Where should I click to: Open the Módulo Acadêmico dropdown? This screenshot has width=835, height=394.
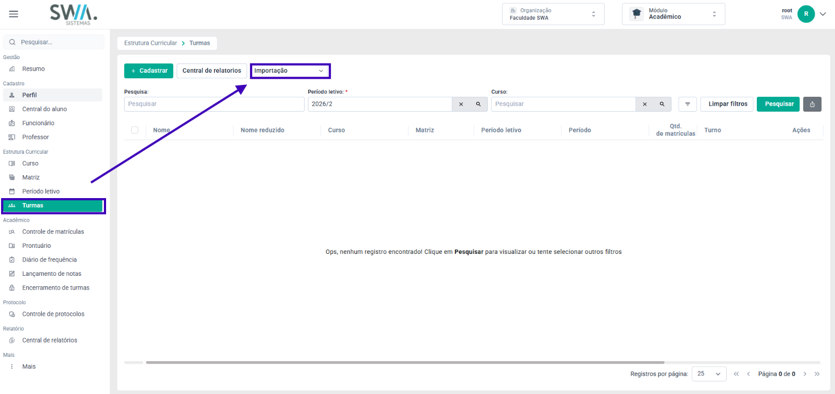tap(674, 14)
